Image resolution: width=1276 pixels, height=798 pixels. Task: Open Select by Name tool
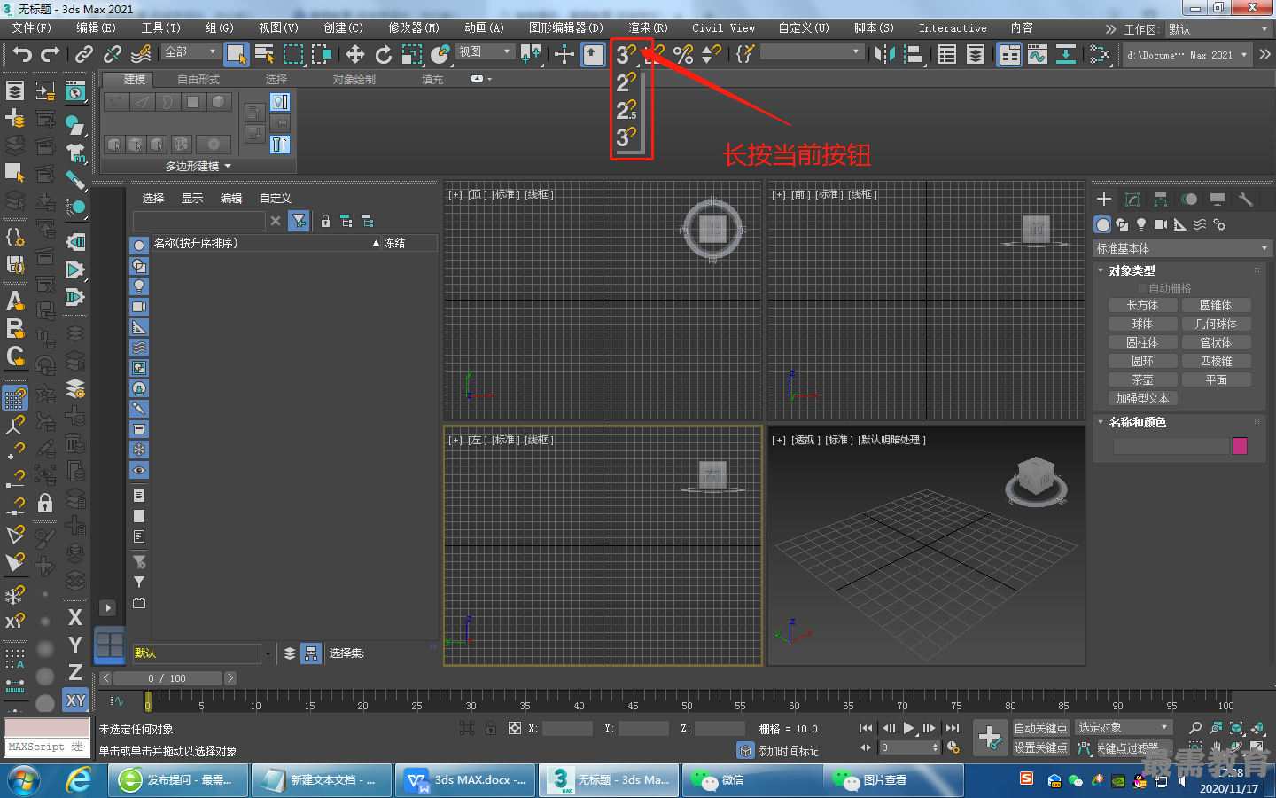pyautogui.click(x=264, y=54)
